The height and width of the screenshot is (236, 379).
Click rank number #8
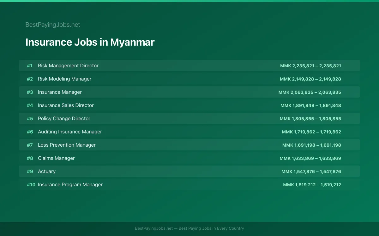click(30, 158)
